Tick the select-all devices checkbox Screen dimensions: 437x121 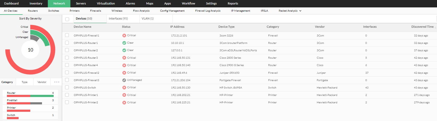[x=67, y=19]
